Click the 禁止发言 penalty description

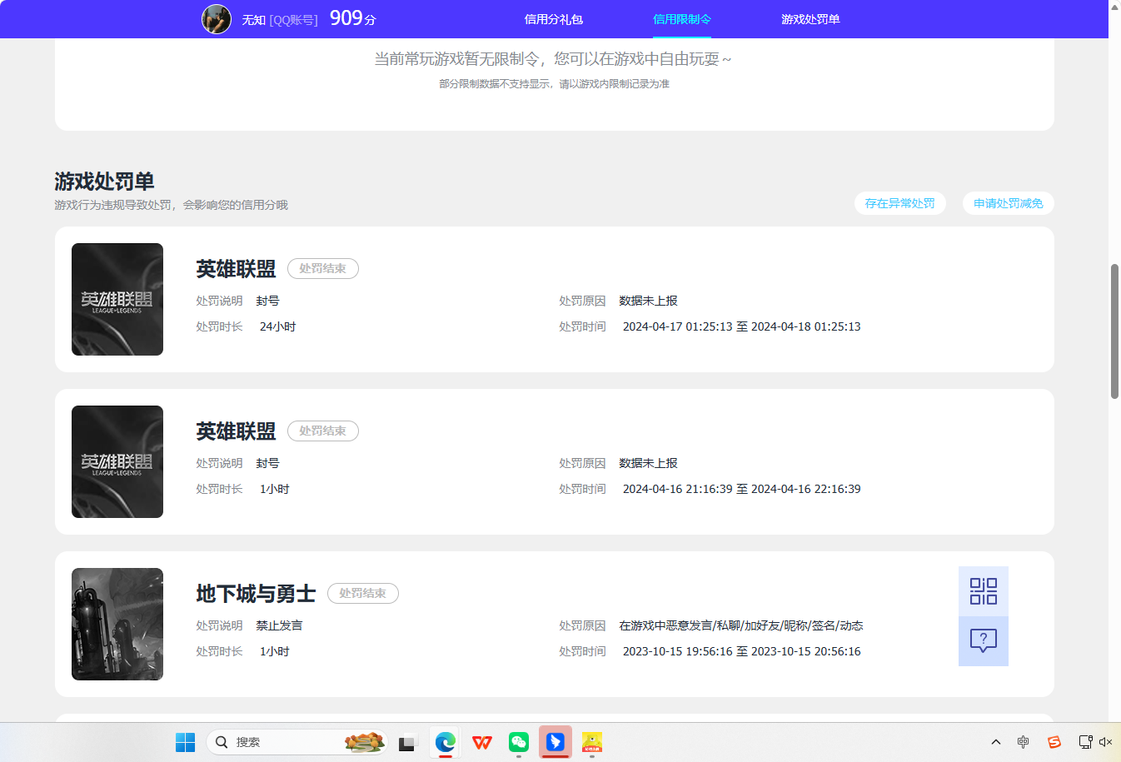click(279, 625)
